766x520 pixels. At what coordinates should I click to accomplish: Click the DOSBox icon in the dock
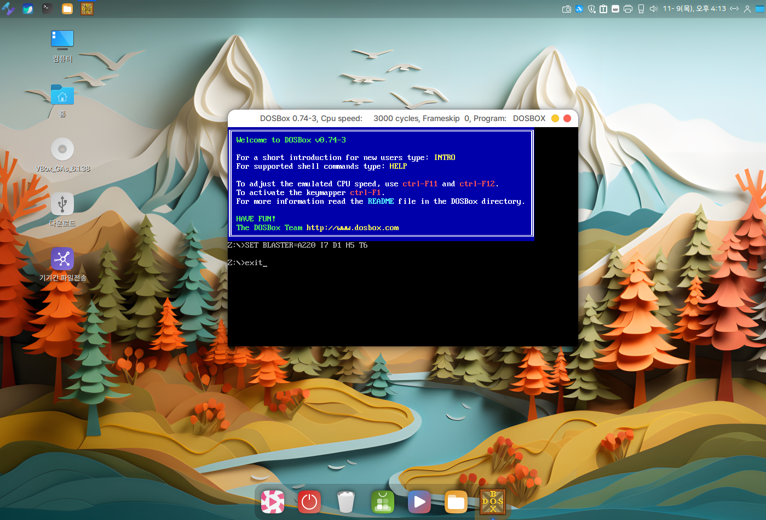pyautogui.click(x=492, y=502)
